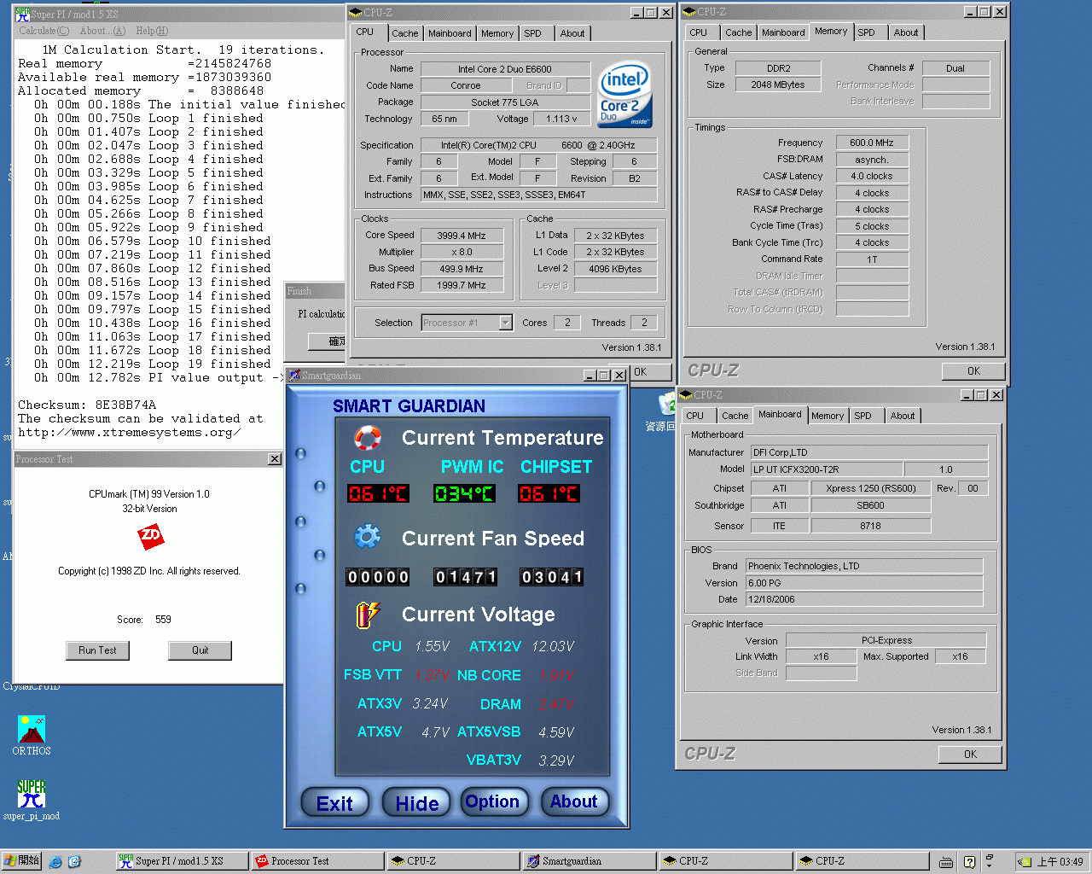Click the help question mark tray icon
This screenshot has height=874, width=1092.
pyautogui.click(x=969, y=862)
